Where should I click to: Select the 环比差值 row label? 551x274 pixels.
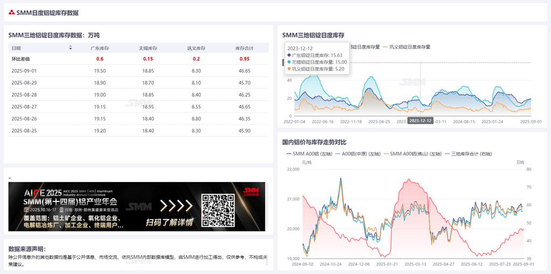21,59
